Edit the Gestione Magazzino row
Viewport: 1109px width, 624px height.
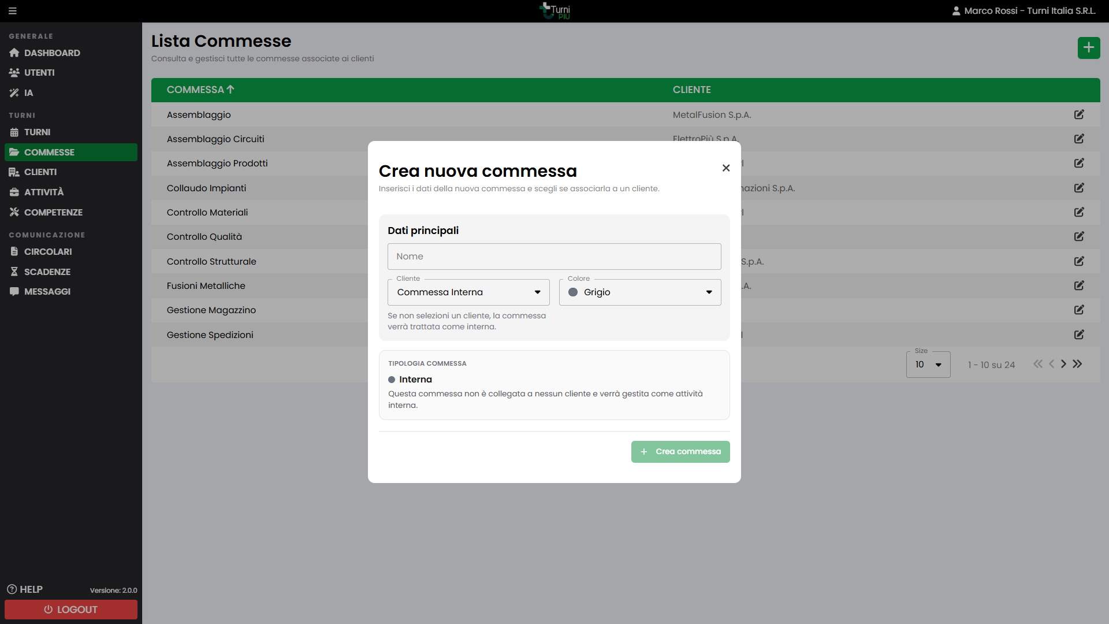coord(1078,310)
